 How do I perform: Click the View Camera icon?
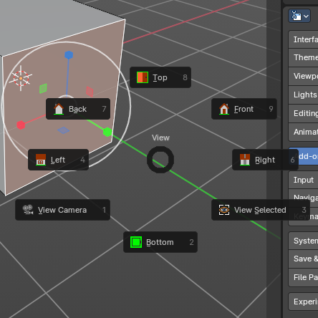pos(28,210)
